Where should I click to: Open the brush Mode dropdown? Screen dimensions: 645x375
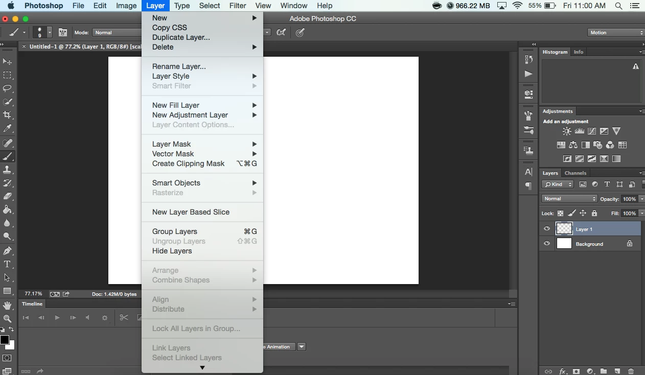coord(117,32)
